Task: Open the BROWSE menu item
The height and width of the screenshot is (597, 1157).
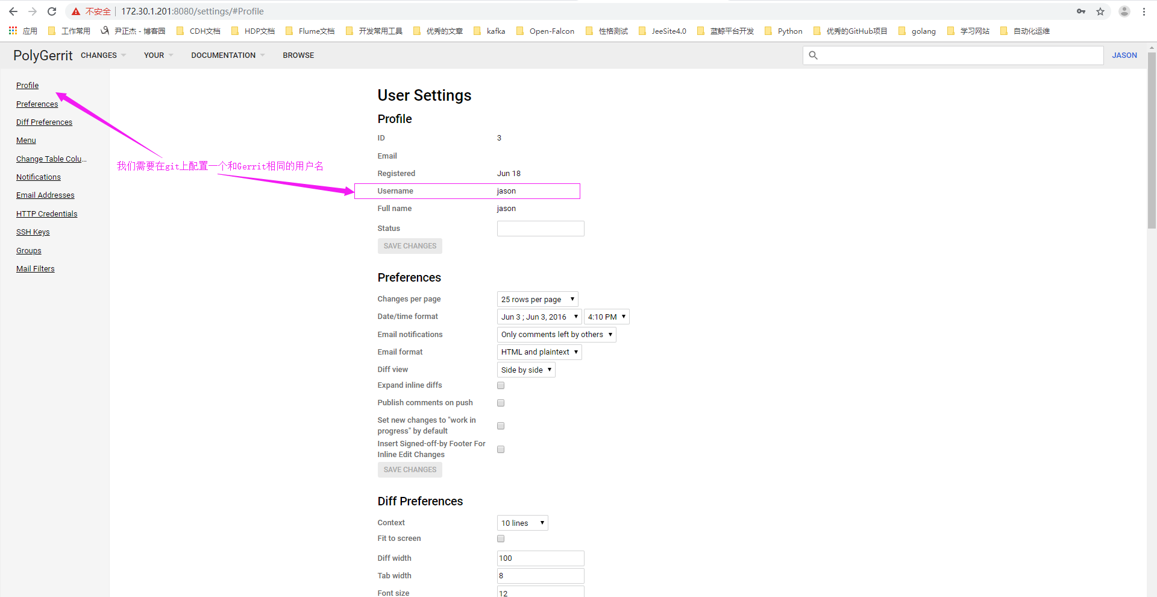Action: 298,55
